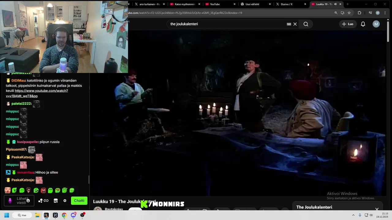
Task: Open Google Chrome from the taskbar
Action: click(x=64, y=215)
